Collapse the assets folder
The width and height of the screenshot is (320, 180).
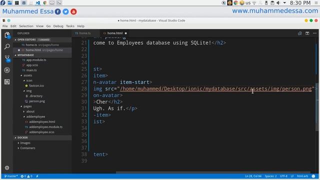(28, 75)
